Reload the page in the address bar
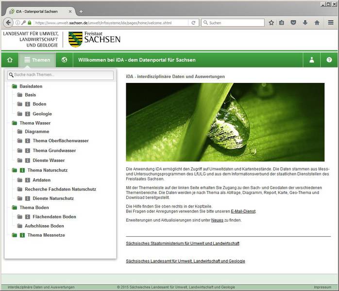Screen dimensions: 339x291 pyautogui.click(x=193, y=22)
